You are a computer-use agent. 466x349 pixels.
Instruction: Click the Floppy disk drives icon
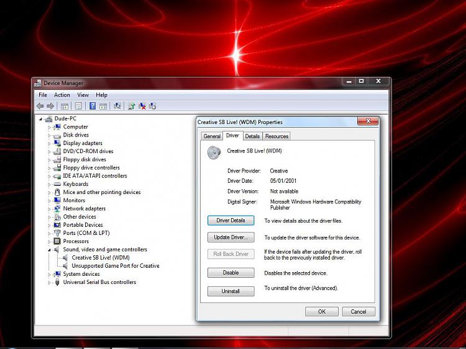click(57, 159)
